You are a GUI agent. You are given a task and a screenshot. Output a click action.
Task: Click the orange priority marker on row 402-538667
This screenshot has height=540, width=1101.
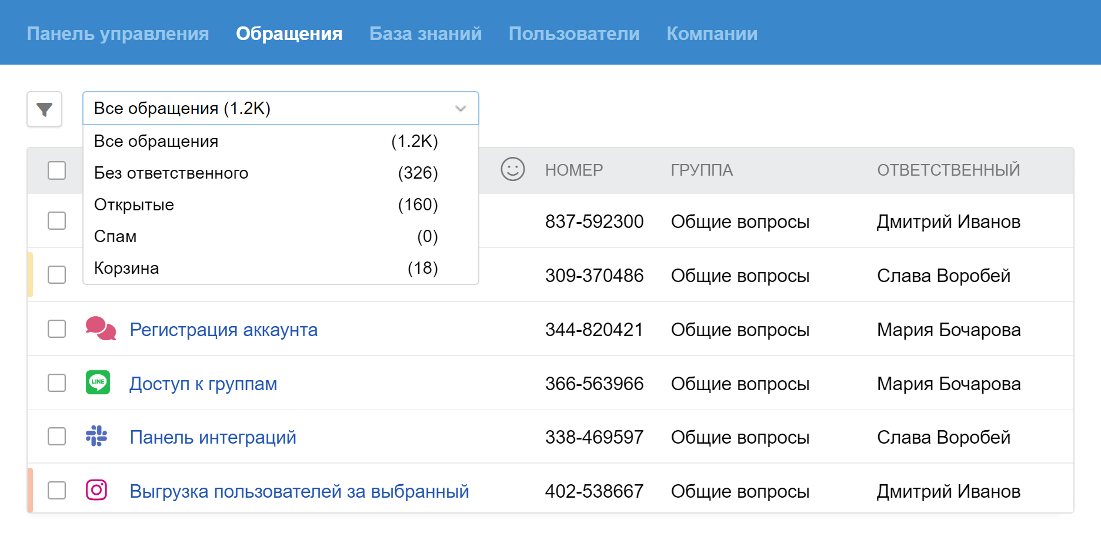coord(30,490)
